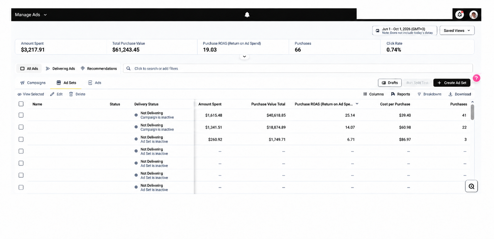Click the Purchase Value Total column header
This screenshot has width=494, height=239.
(x=268, y=104)
